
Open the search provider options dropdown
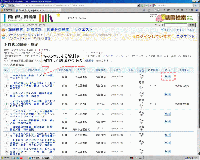coord(198,5)
